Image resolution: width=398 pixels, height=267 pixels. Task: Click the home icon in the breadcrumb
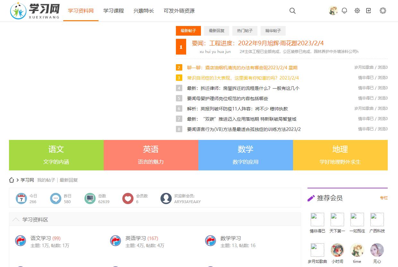click(x=12, y=180)
